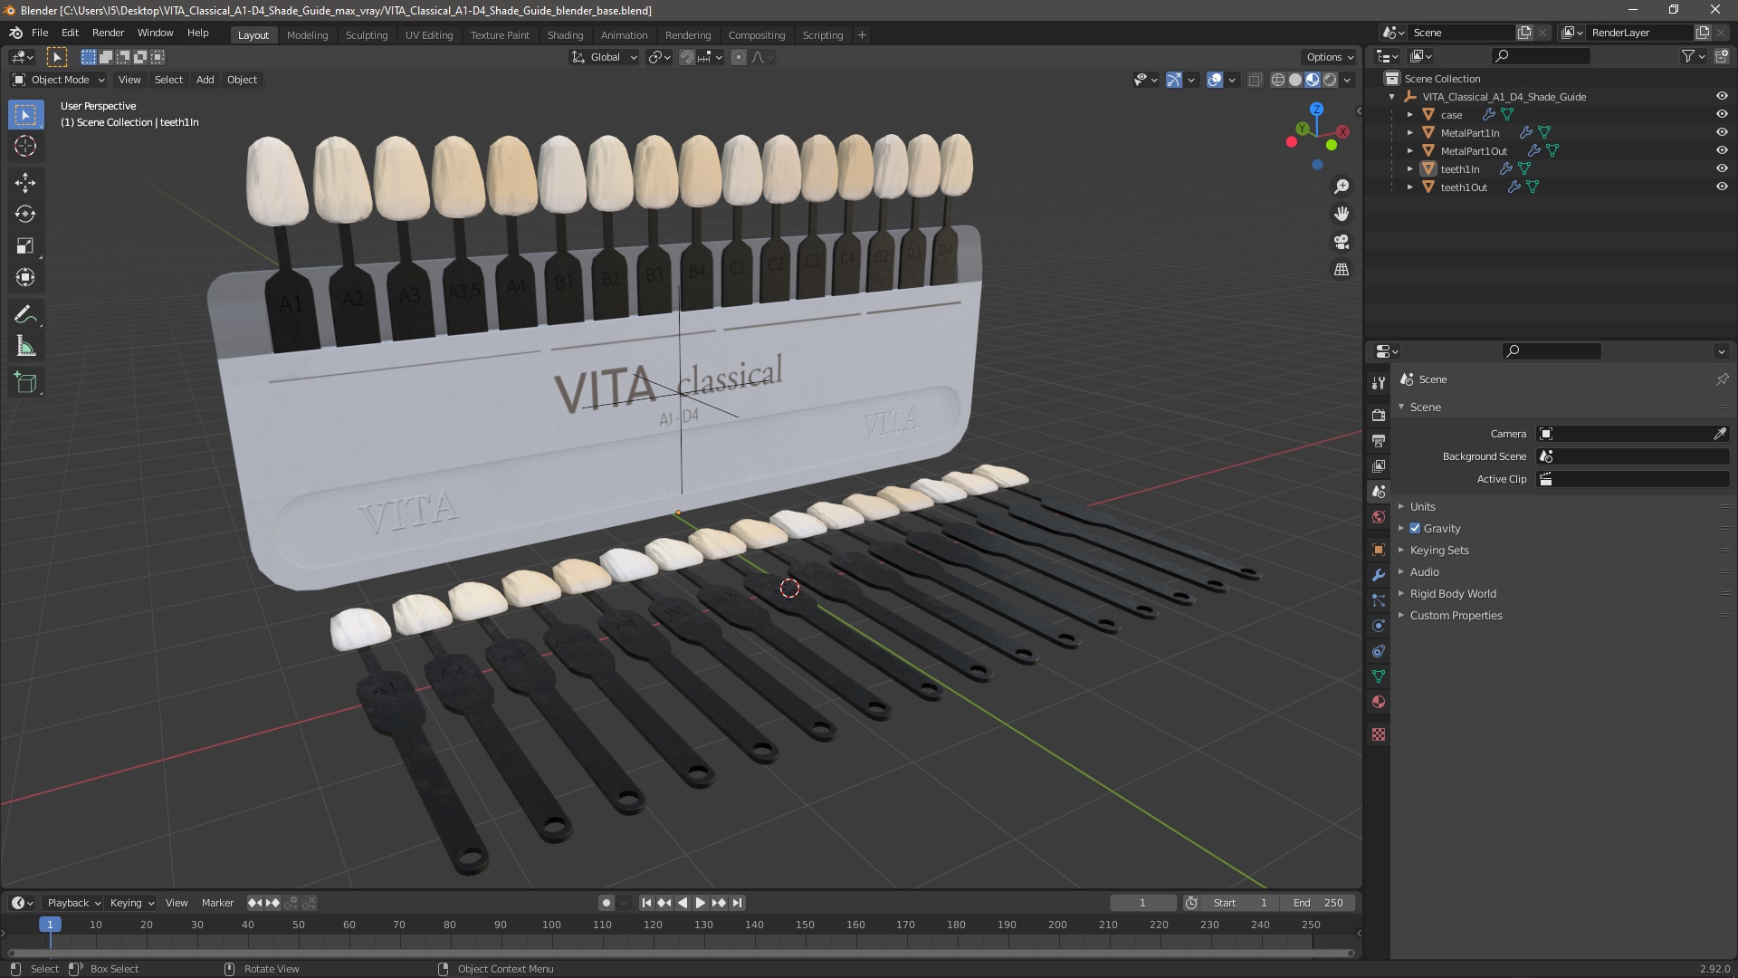Open the Object Mode dropdown
The image size is (1738, 978).
(x=59, y=80)
